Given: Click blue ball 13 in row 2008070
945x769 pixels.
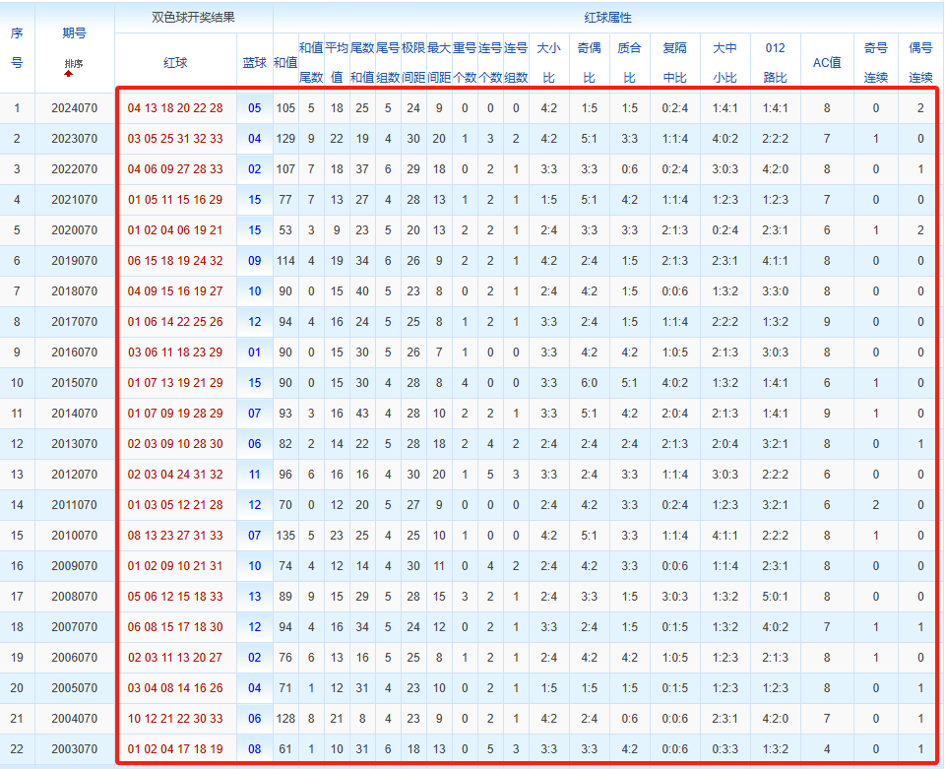Looking at the screenshot, I should coord(254,597).
